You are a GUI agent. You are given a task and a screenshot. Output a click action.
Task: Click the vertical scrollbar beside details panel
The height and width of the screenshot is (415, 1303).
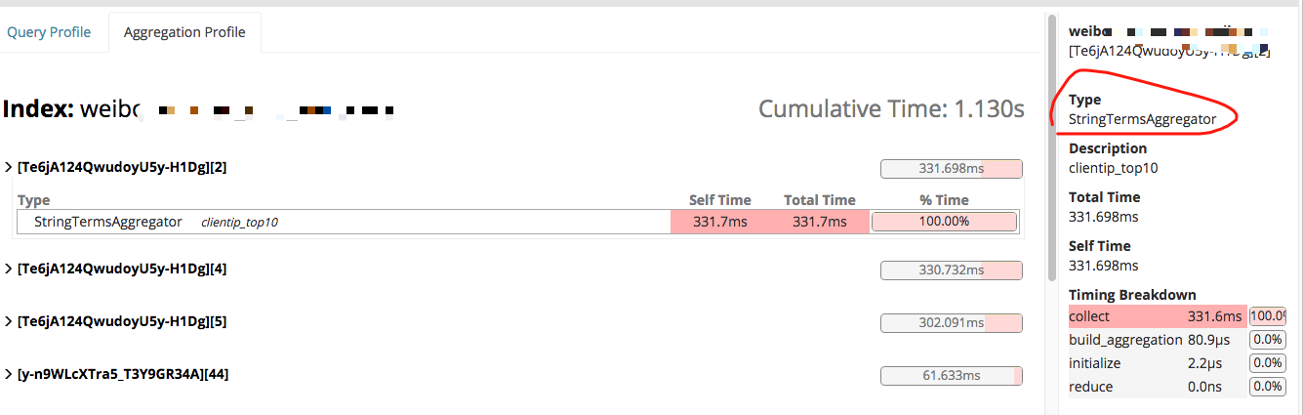1051,146
